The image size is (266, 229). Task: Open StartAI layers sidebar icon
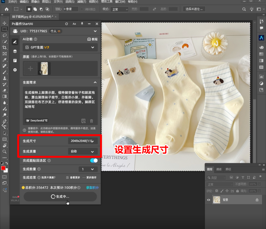tap(15, 51)
